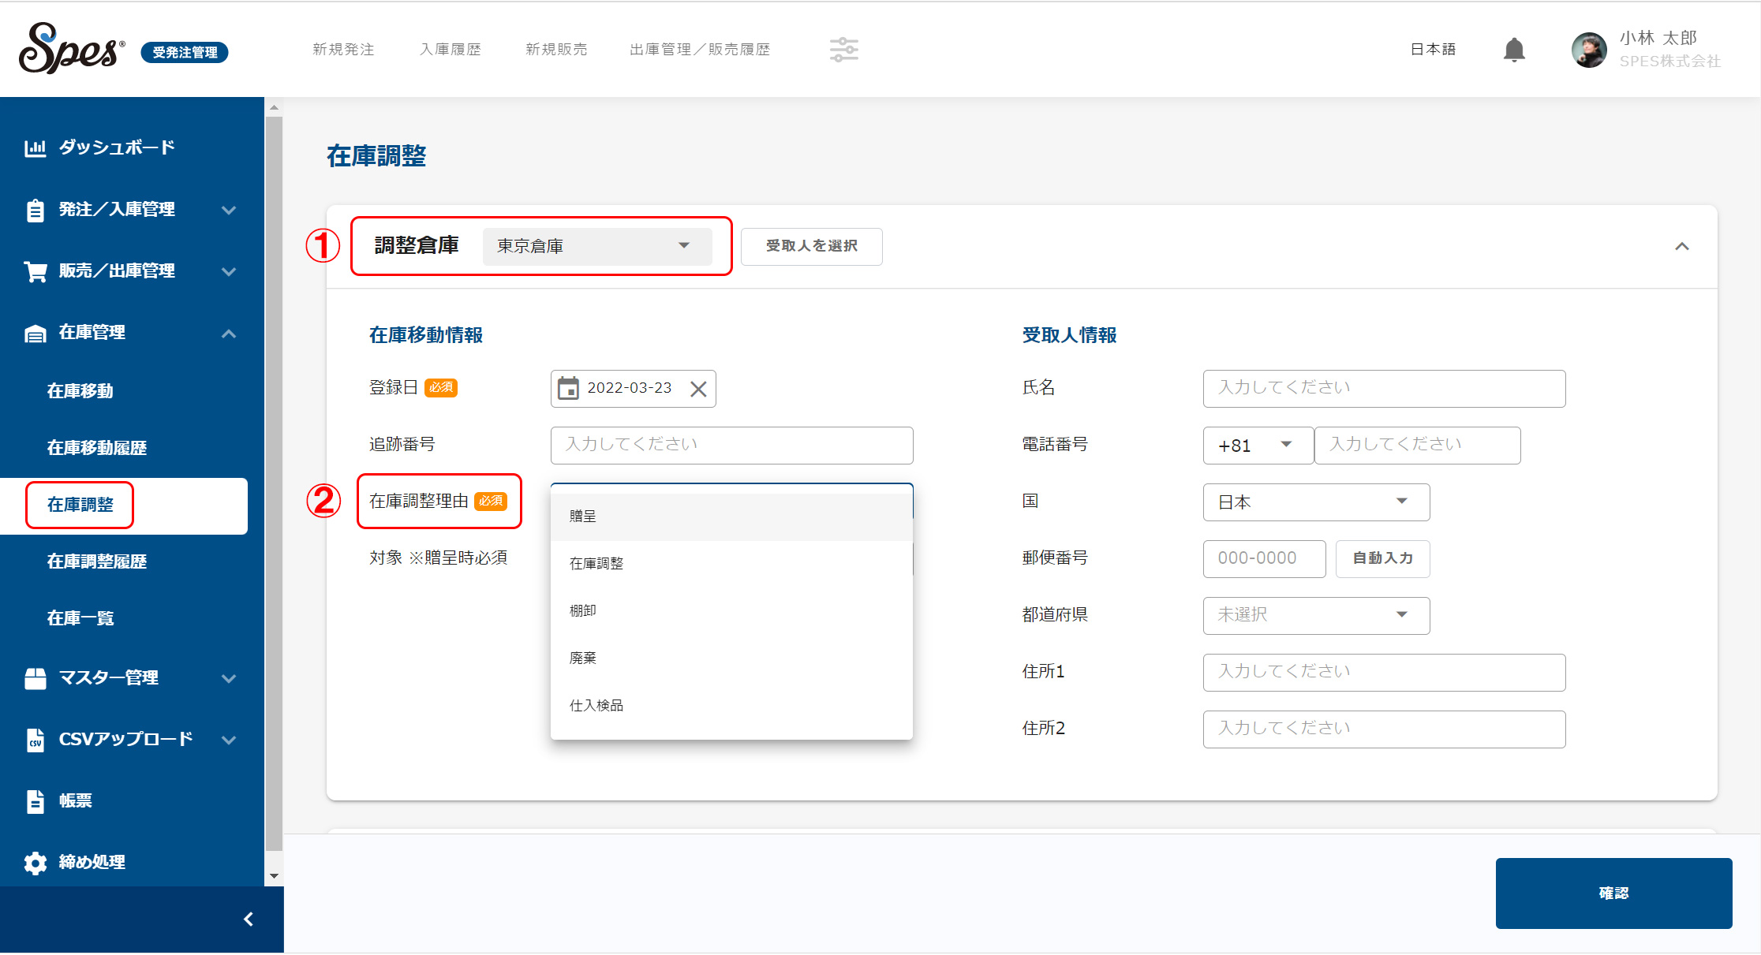Open ダッシュボード in sidebar
This screenshot has width=1761, height=955.
[x=117, y=147]
